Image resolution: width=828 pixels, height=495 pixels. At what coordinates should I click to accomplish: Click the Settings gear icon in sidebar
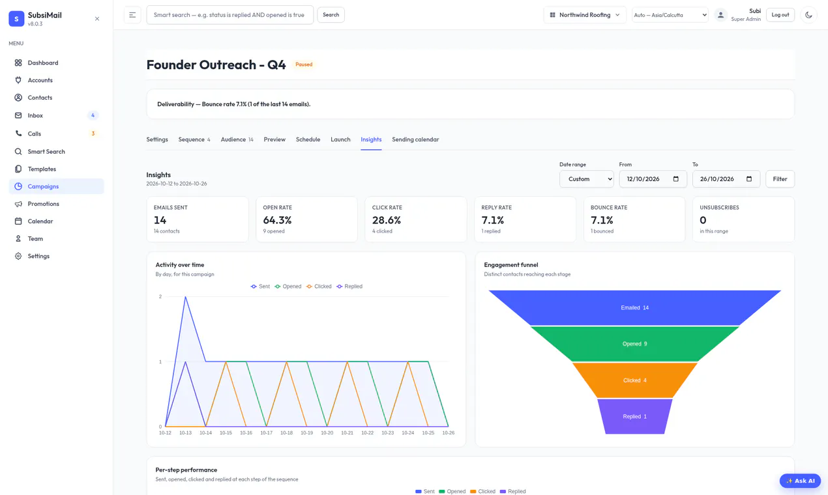pyautogui.click(x=18, y=256)
